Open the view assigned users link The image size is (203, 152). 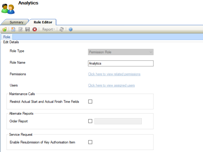click(x=111, y=85)
